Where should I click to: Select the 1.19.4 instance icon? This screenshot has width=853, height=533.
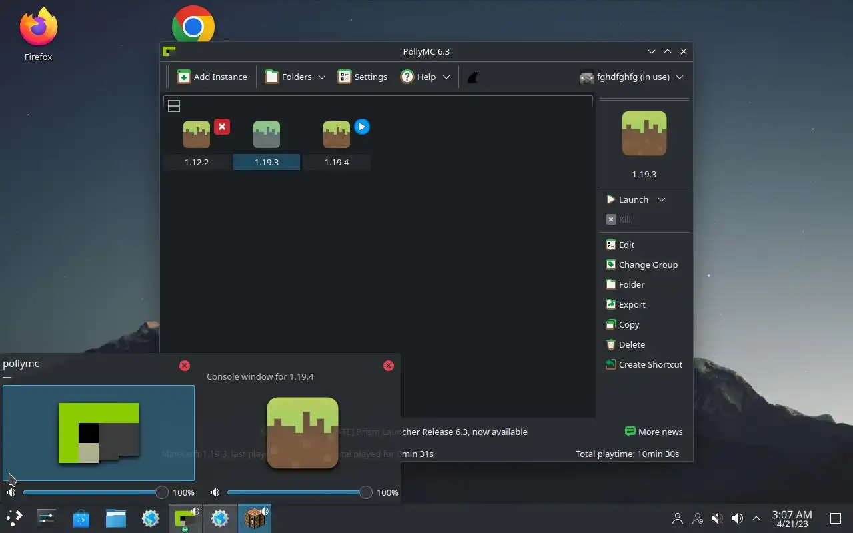click(337, 135)
